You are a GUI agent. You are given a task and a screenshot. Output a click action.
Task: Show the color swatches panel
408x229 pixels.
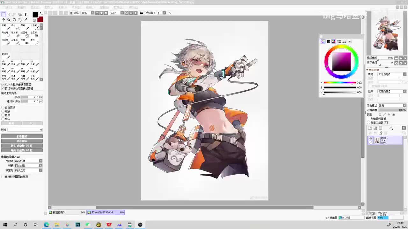coord(345,42)
